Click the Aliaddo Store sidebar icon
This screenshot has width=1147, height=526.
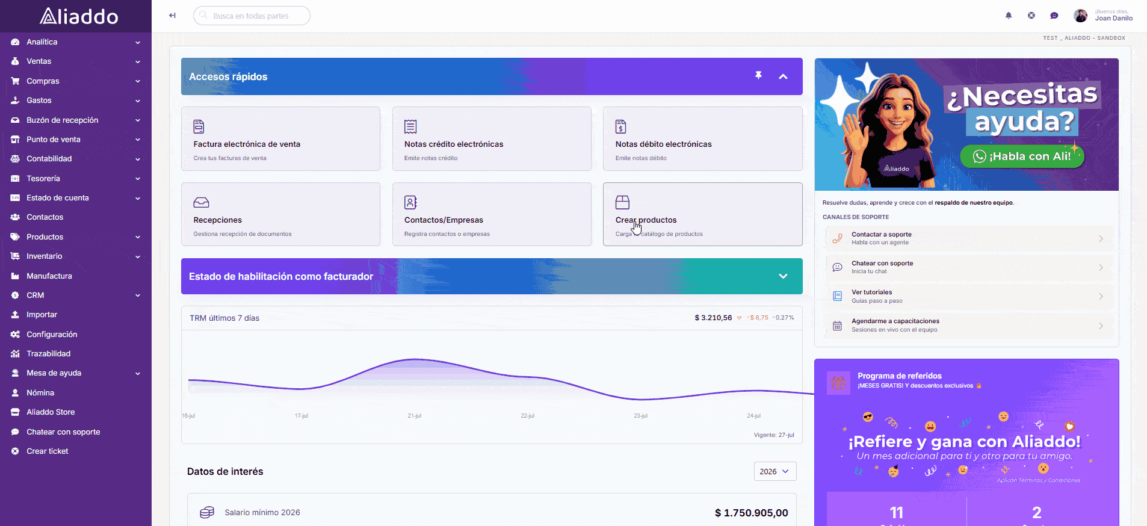(x=15, y=412)
